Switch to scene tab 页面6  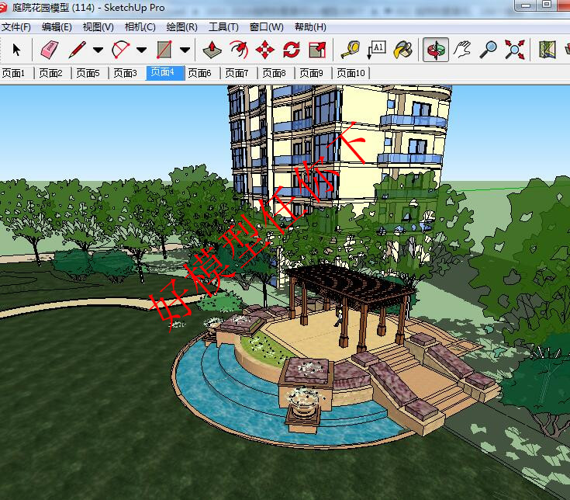pos(199,73)
